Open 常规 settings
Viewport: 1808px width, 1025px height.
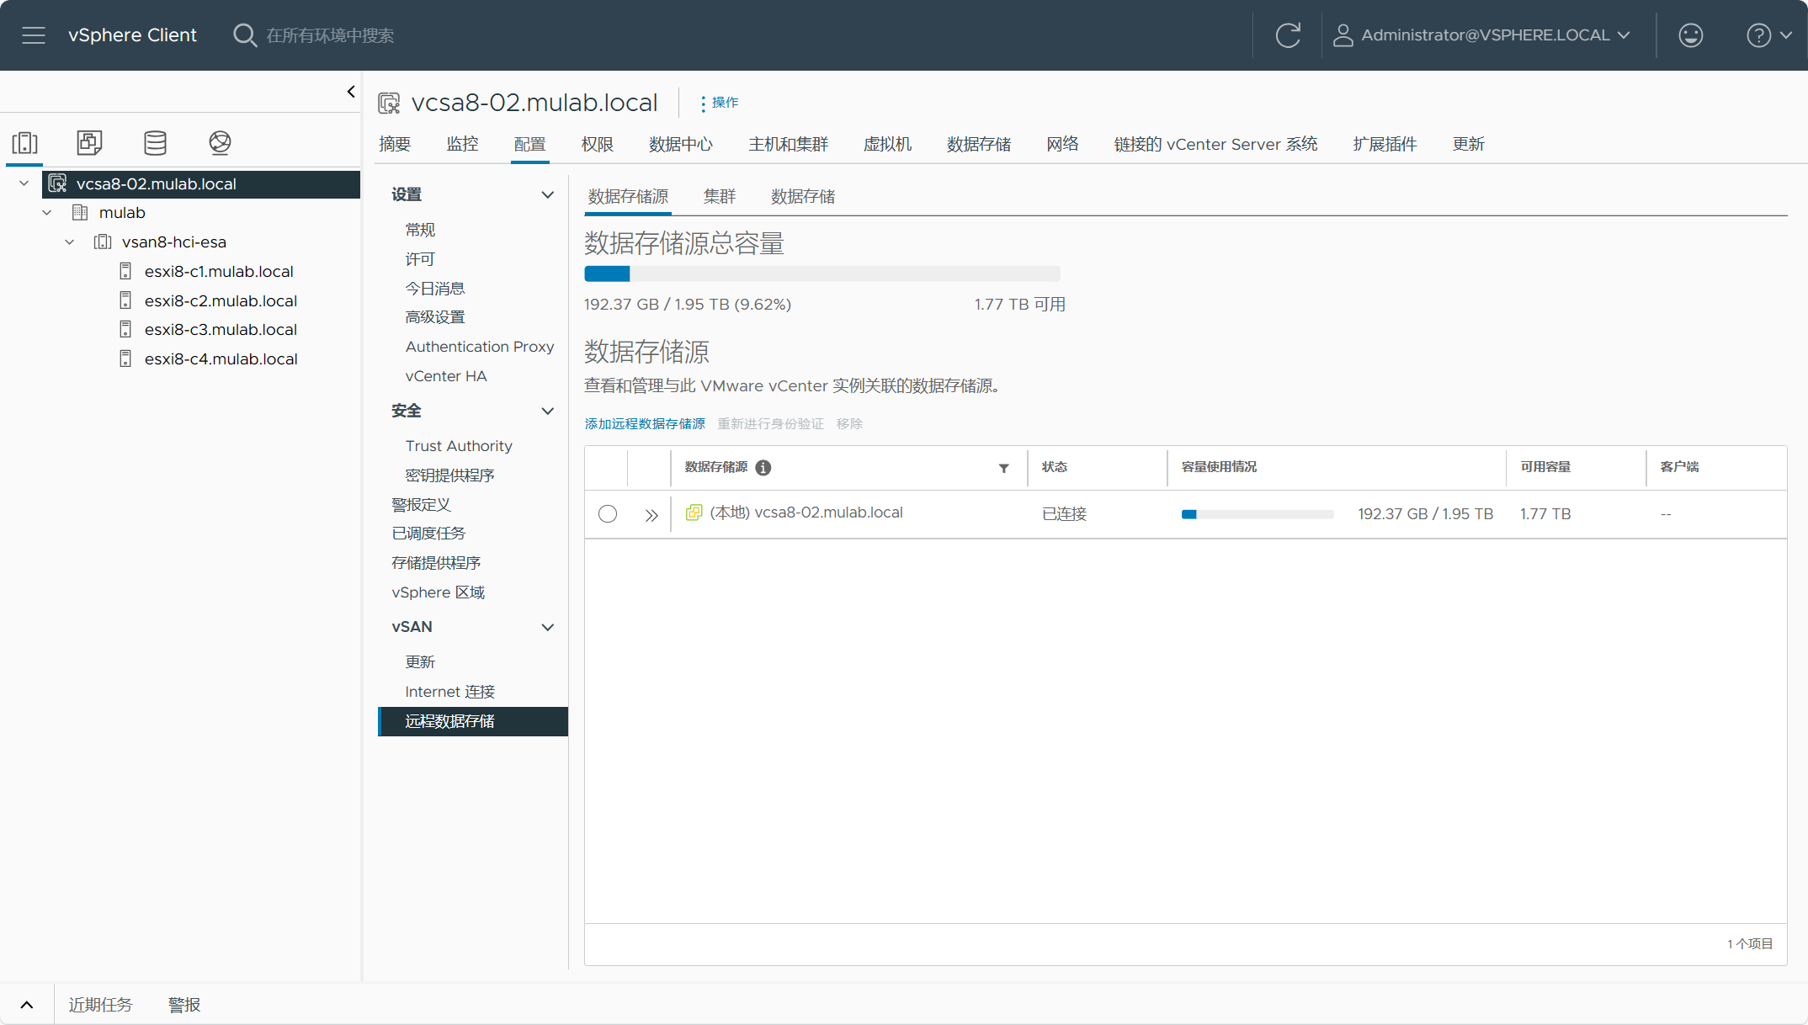[x=420, y=230]
